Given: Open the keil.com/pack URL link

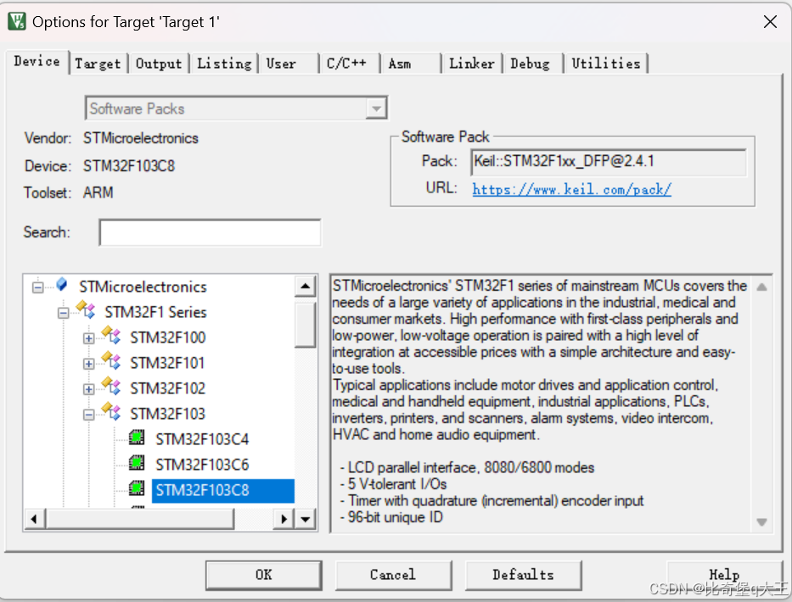Looking at the screenshot, I should click(x=572, y=190).
